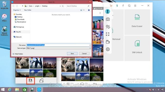Click the File name input field

[x=59, y=45]
